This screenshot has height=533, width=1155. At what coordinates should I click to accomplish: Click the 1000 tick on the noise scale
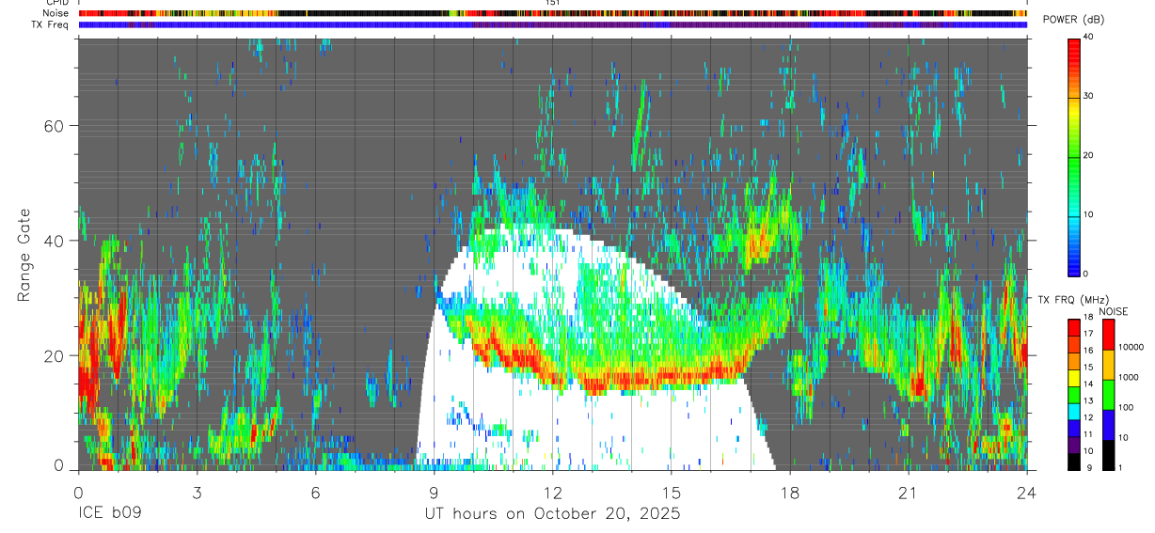tap(1129, 377)
